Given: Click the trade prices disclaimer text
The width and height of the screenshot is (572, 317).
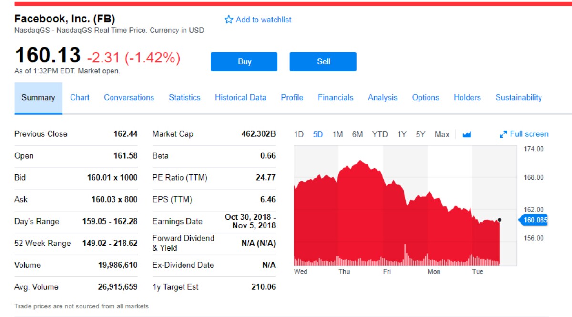Looking at the screenshot, I should pos(82,307).
